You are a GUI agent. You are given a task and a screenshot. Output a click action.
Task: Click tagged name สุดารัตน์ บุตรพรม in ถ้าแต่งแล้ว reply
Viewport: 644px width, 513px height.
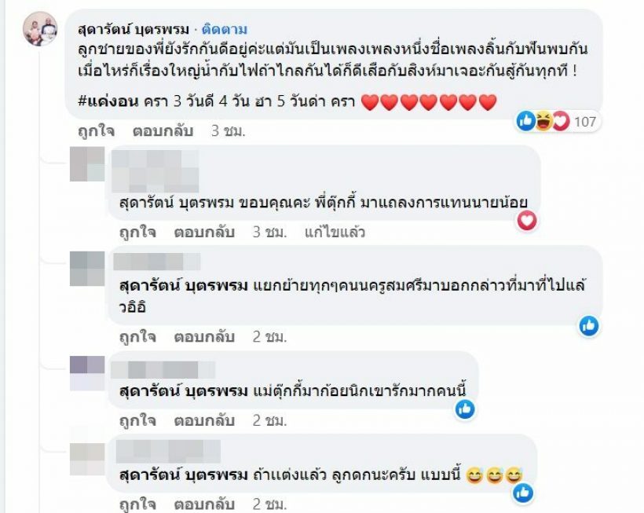[x=184, y=475]
